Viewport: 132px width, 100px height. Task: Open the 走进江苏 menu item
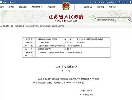pyautogui.click(x=112, y=7)
